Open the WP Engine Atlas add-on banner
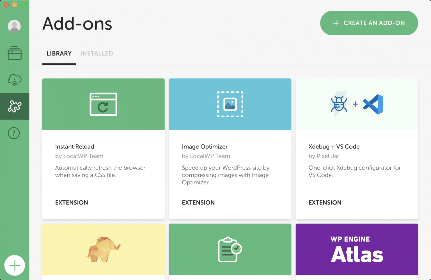431x280 pixels. coord(357,249)
